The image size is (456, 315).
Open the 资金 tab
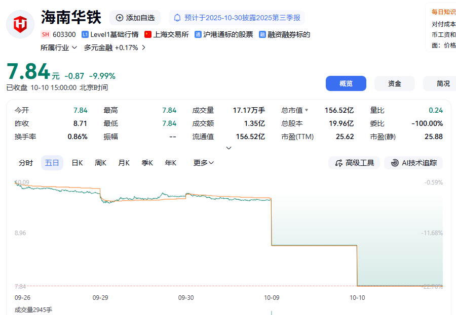pyautogui.click(x=394, y=83)
